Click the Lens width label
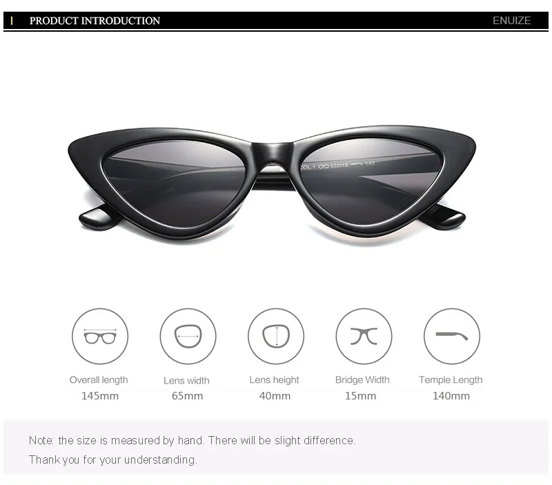The width and height of the screenshot is (552, 485). coord(186,380)
